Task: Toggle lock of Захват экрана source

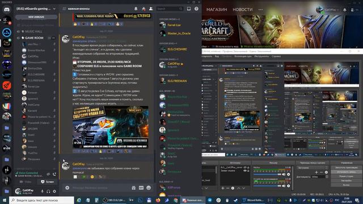Action: [x=248, y=171]
